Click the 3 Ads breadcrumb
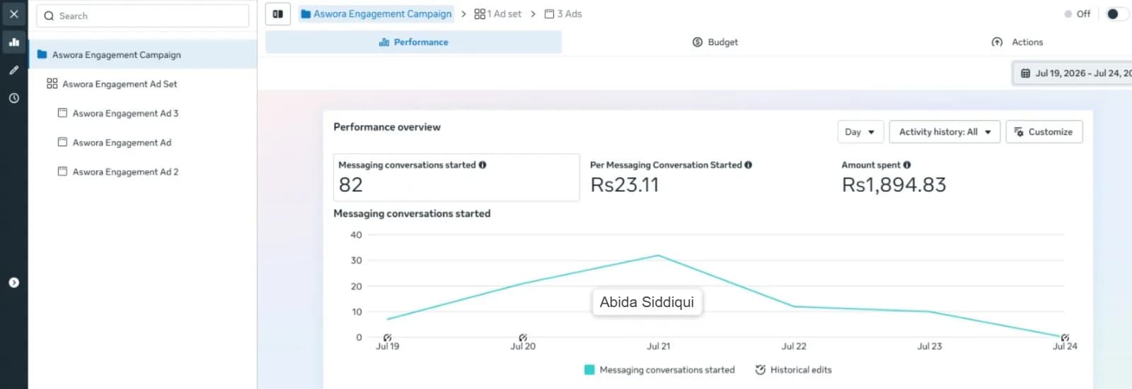 coord(563,14)
